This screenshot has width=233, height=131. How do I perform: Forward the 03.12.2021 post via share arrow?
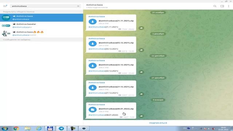[141, 50]
